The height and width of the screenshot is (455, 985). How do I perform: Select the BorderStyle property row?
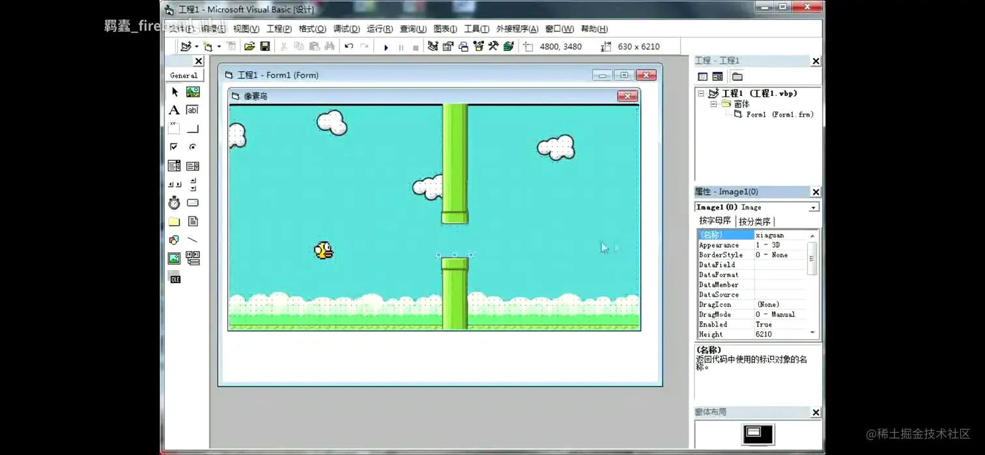pyautogui.click(x=752, y=255)
